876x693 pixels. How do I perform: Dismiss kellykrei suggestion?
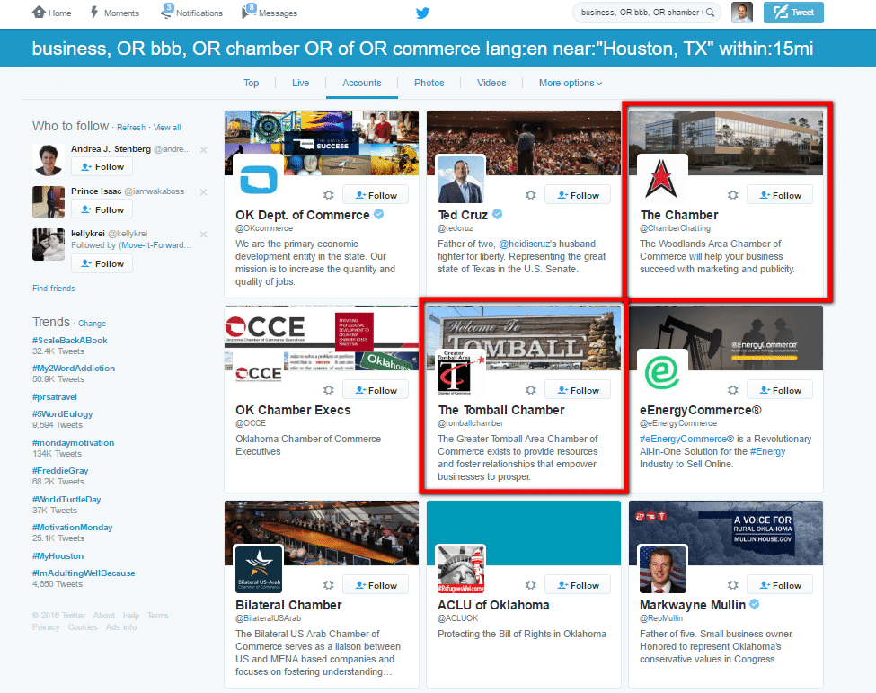click(203, 235)
